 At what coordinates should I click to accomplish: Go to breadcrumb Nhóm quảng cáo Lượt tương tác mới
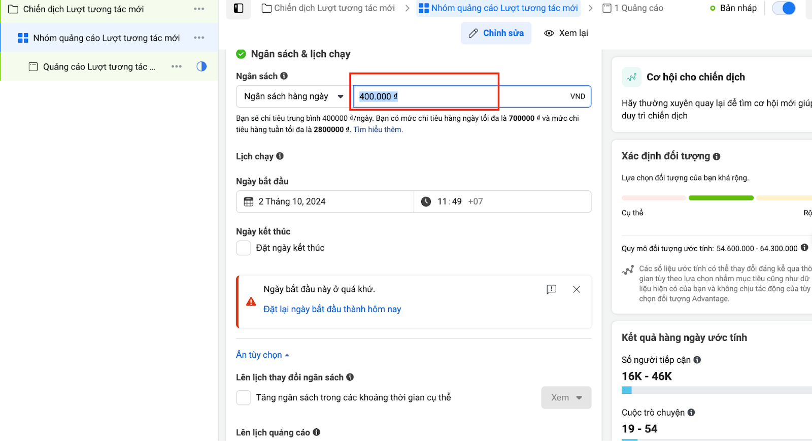pos(498,8)
